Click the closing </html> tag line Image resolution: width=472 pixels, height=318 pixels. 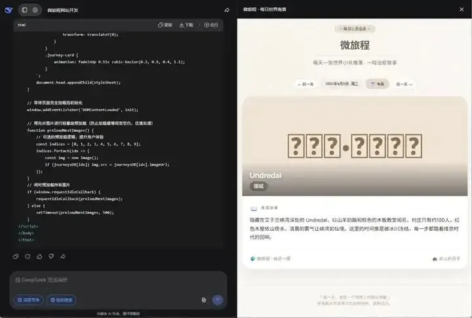26,240
